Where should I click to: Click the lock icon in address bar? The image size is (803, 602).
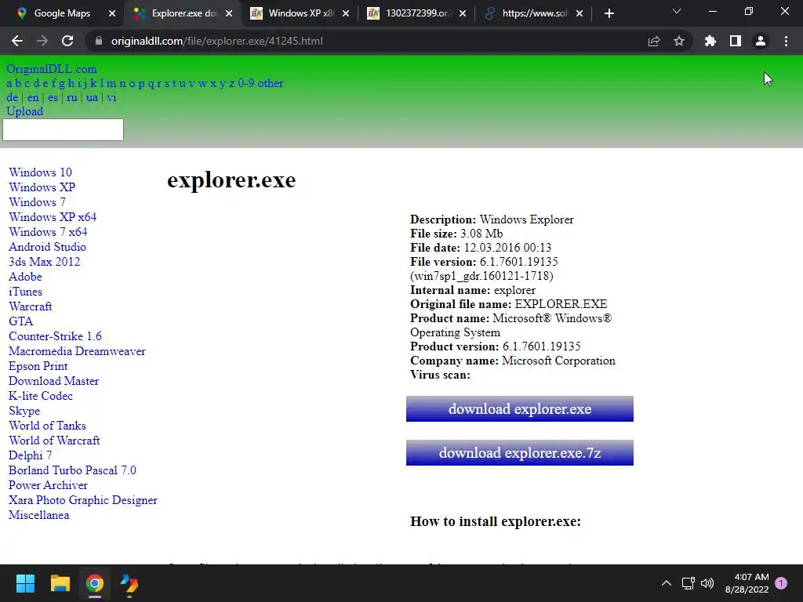pyautogui.click(x=98, y=41)
